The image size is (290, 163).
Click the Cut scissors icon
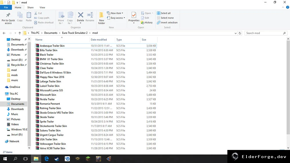pos(36,13)
